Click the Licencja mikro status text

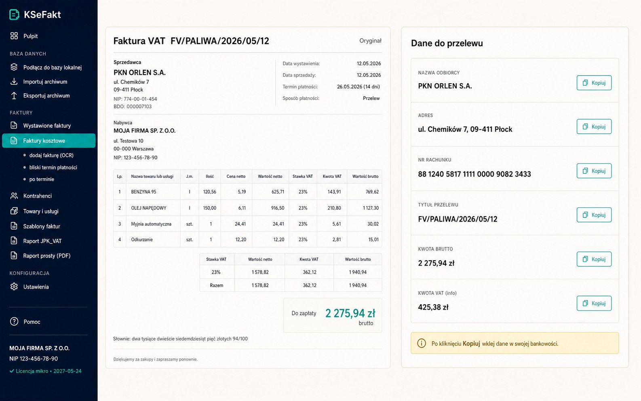click(x=45, y=371)
